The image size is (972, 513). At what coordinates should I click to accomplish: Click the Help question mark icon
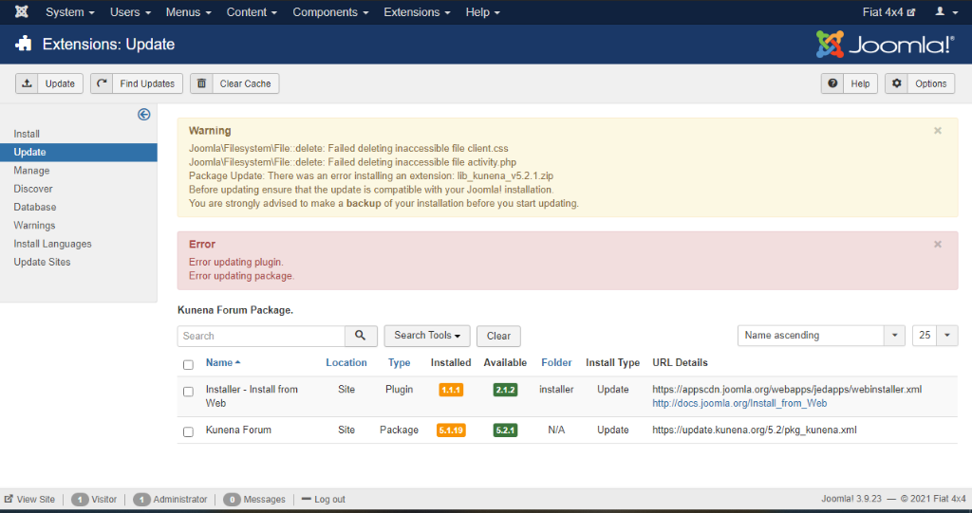click(x=832, y=83)
